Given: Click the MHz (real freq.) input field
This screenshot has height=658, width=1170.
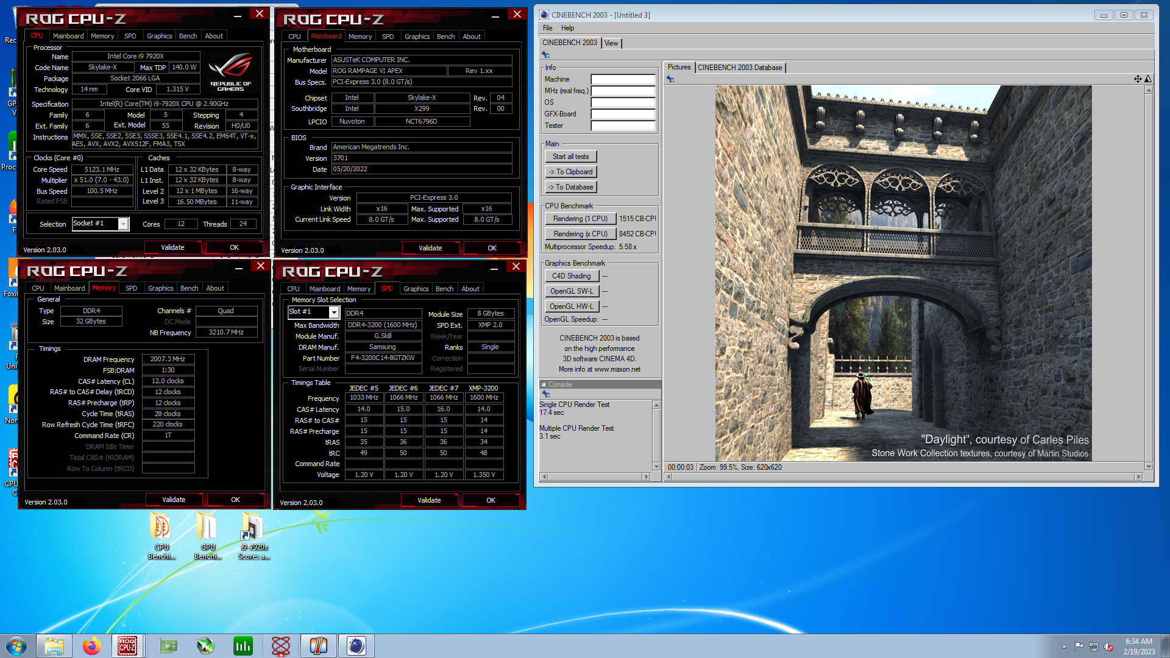Looking at the screenshot, I should point(623,91).
